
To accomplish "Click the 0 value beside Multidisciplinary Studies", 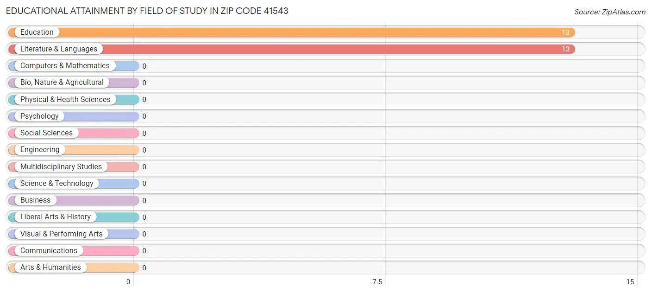I will tap(144, 167).
